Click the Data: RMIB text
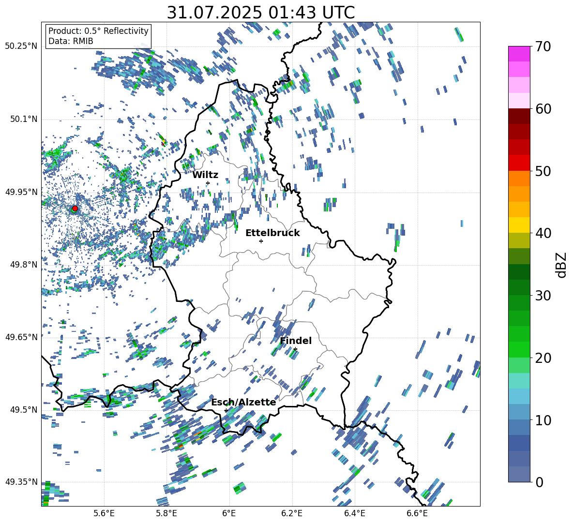573x523 pixels. click(71, 41)
